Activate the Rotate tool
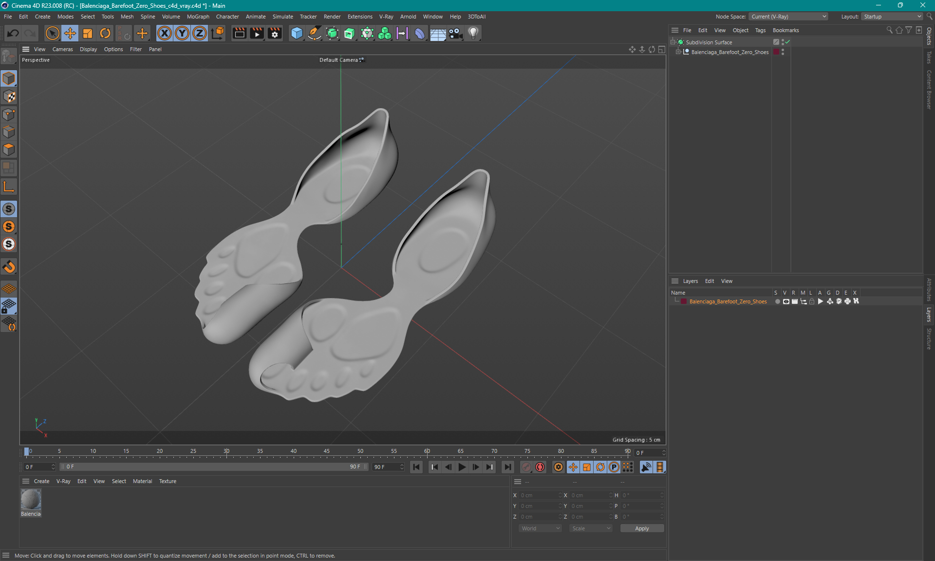Screen dimensions: 935x561 (x=105, y=33)
